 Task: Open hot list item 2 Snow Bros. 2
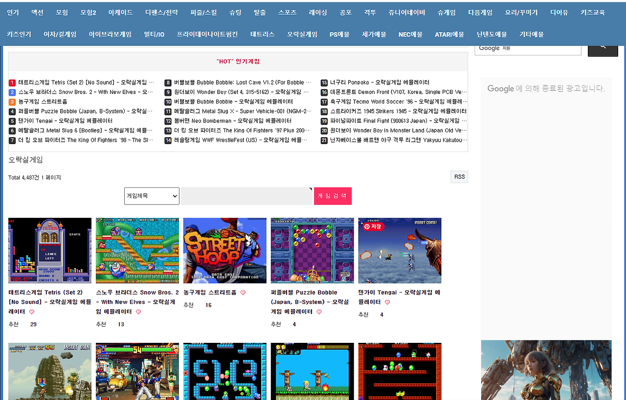point(86,92)
